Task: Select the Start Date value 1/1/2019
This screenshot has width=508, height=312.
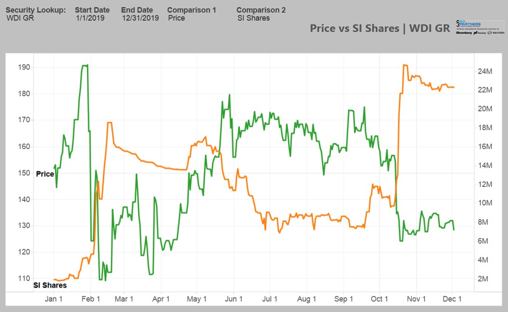Action: 90,18
